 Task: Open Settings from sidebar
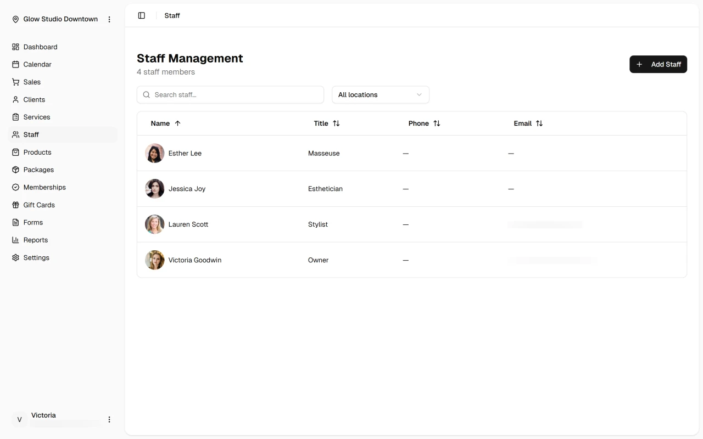(x=63, y=257)
